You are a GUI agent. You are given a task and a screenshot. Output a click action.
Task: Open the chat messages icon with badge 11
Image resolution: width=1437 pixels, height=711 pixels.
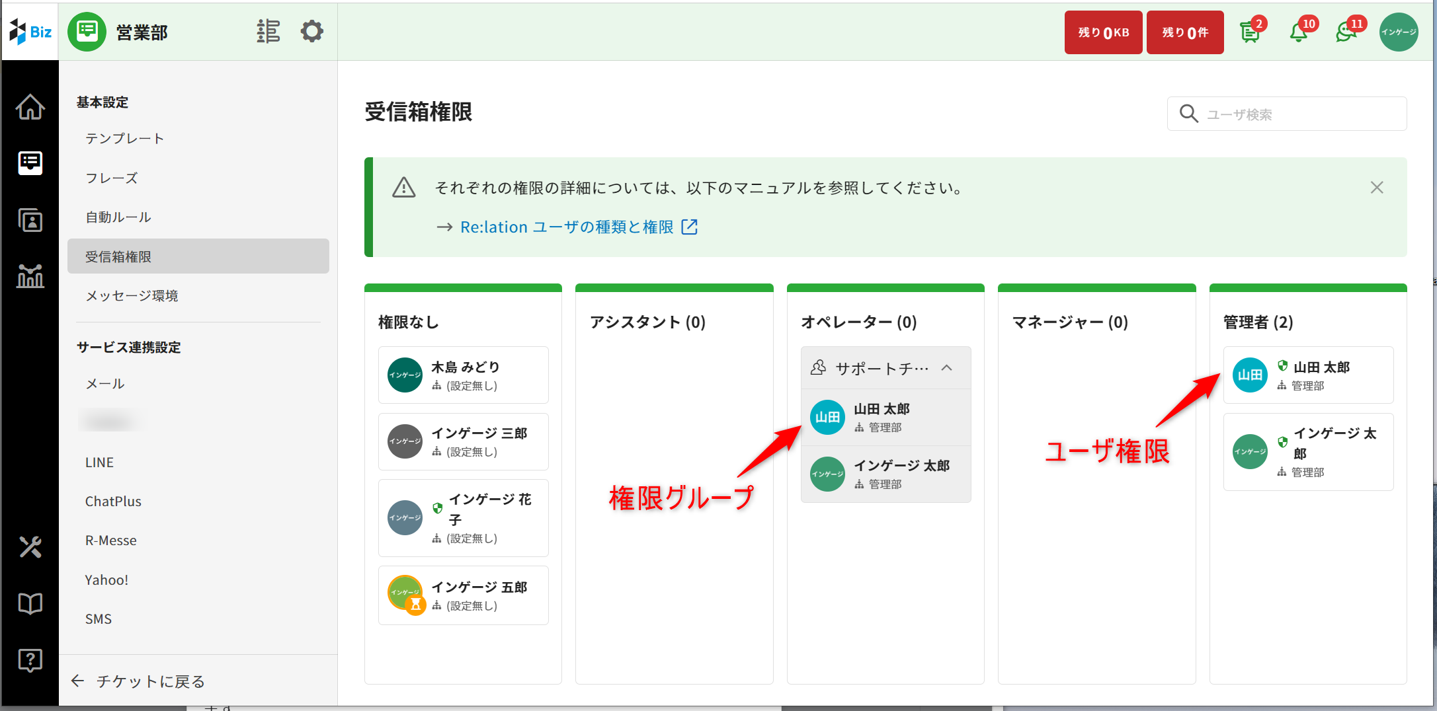(1346, 32)
